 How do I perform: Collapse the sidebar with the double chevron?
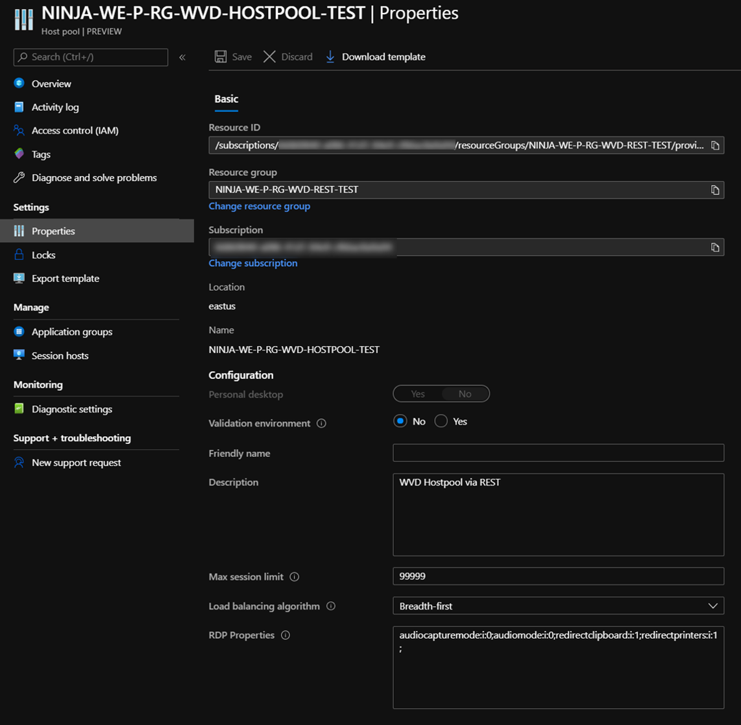click(x=182, y=57)
